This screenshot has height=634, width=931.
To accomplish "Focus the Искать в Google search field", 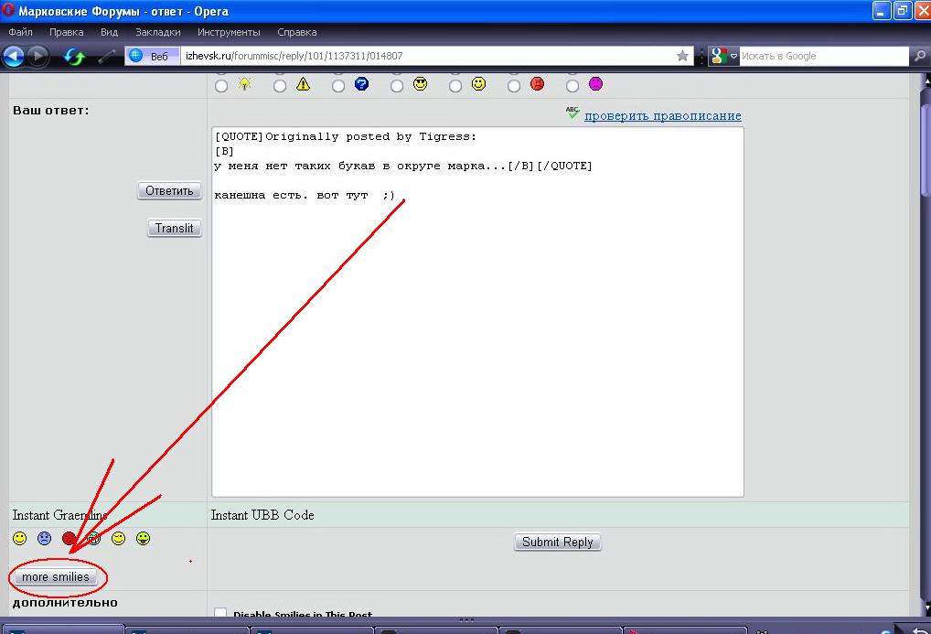I will pyautogui.click(x=824, y=56).
